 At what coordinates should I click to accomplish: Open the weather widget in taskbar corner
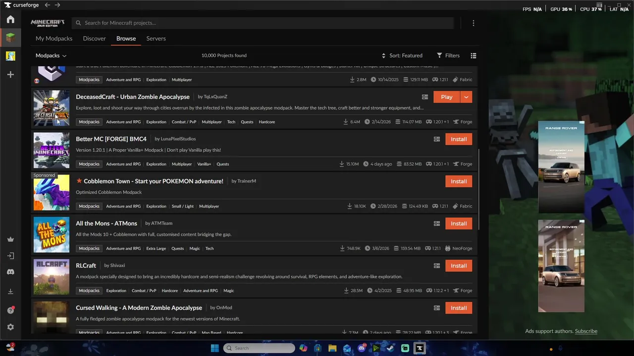coord(10,347)
